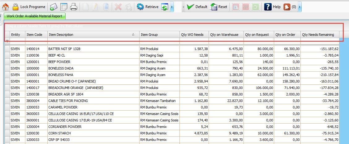The image size is (349, 144).
Task: Click BREADER AGR SF 1804 cell
Action: pyautogui.click(x=93, y=94)
